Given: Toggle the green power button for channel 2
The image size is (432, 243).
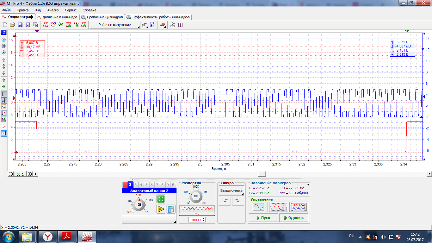Looking at the screenshot, I should [x=161, y=199].
